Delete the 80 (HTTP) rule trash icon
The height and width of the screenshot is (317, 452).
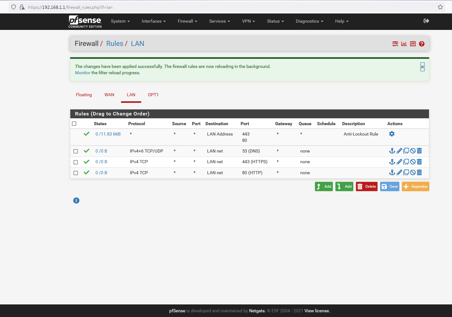(x=420, y=172)
